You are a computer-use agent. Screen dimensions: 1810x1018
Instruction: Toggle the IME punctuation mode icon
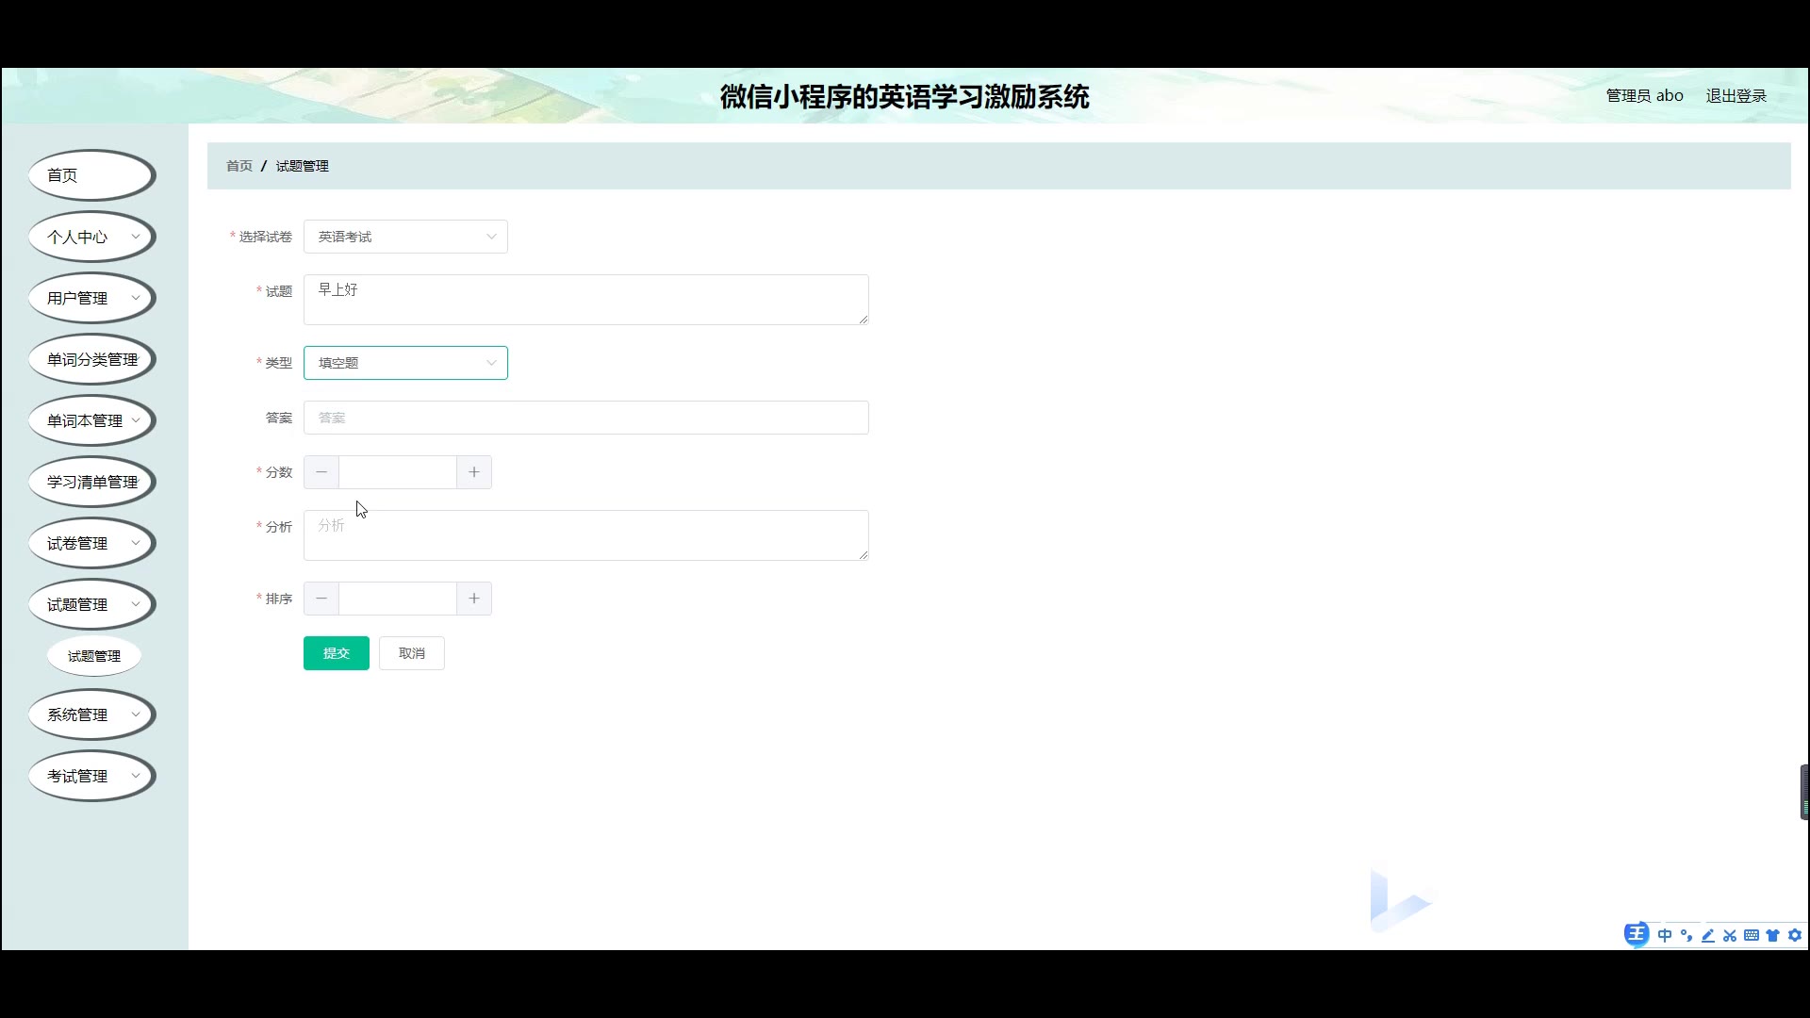1687,935
